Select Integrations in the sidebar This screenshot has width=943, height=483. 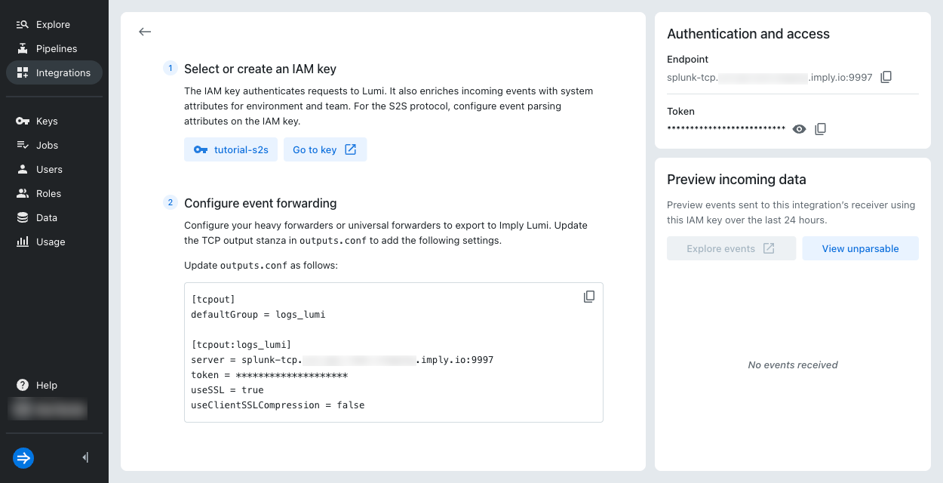coord(54,72)
